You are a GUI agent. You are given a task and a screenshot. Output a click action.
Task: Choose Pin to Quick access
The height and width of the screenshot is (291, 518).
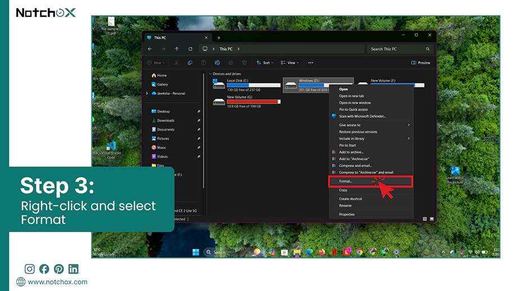coord(371,109)
